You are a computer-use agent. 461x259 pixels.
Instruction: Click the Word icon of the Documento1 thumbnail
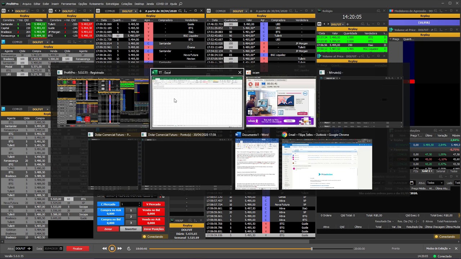(238, 135)
